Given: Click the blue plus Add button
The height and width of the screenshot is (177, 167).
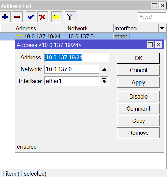Looking at the screenshot, I should [5, 17].
